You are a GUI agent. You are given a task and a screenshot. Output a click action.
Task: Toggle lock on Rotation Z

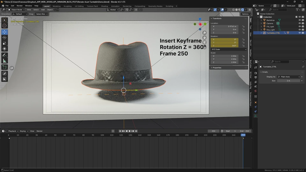coord(243,46)
